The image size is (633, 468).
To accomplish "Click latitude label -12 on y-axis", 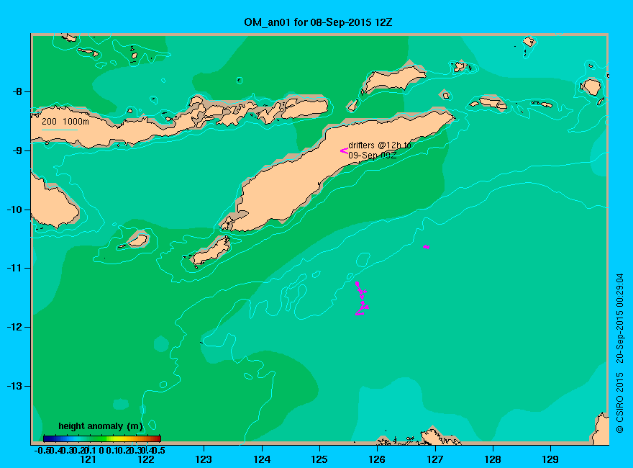I will click(14, 327).
